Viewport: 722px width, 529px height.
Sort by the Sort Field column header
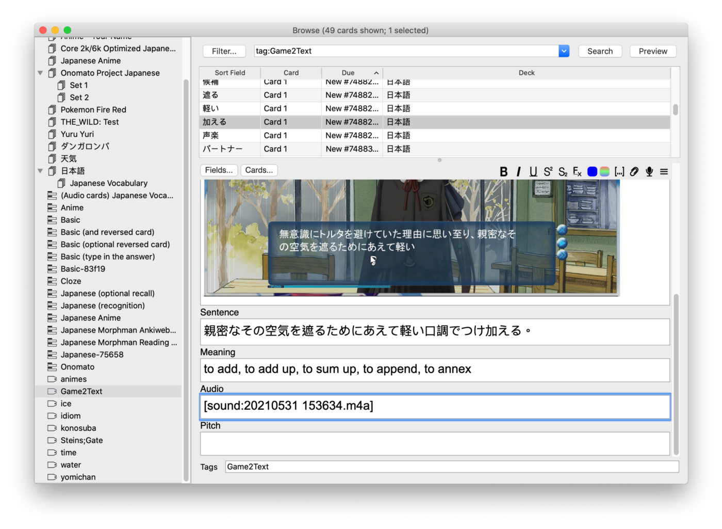(x=230, y=73)
